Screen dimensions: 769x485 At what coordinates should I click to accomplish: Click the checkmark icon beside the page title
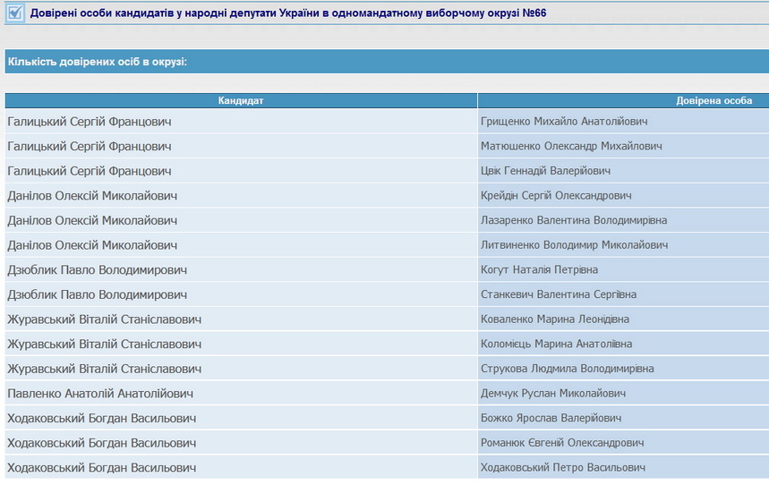tap(14, 13)
